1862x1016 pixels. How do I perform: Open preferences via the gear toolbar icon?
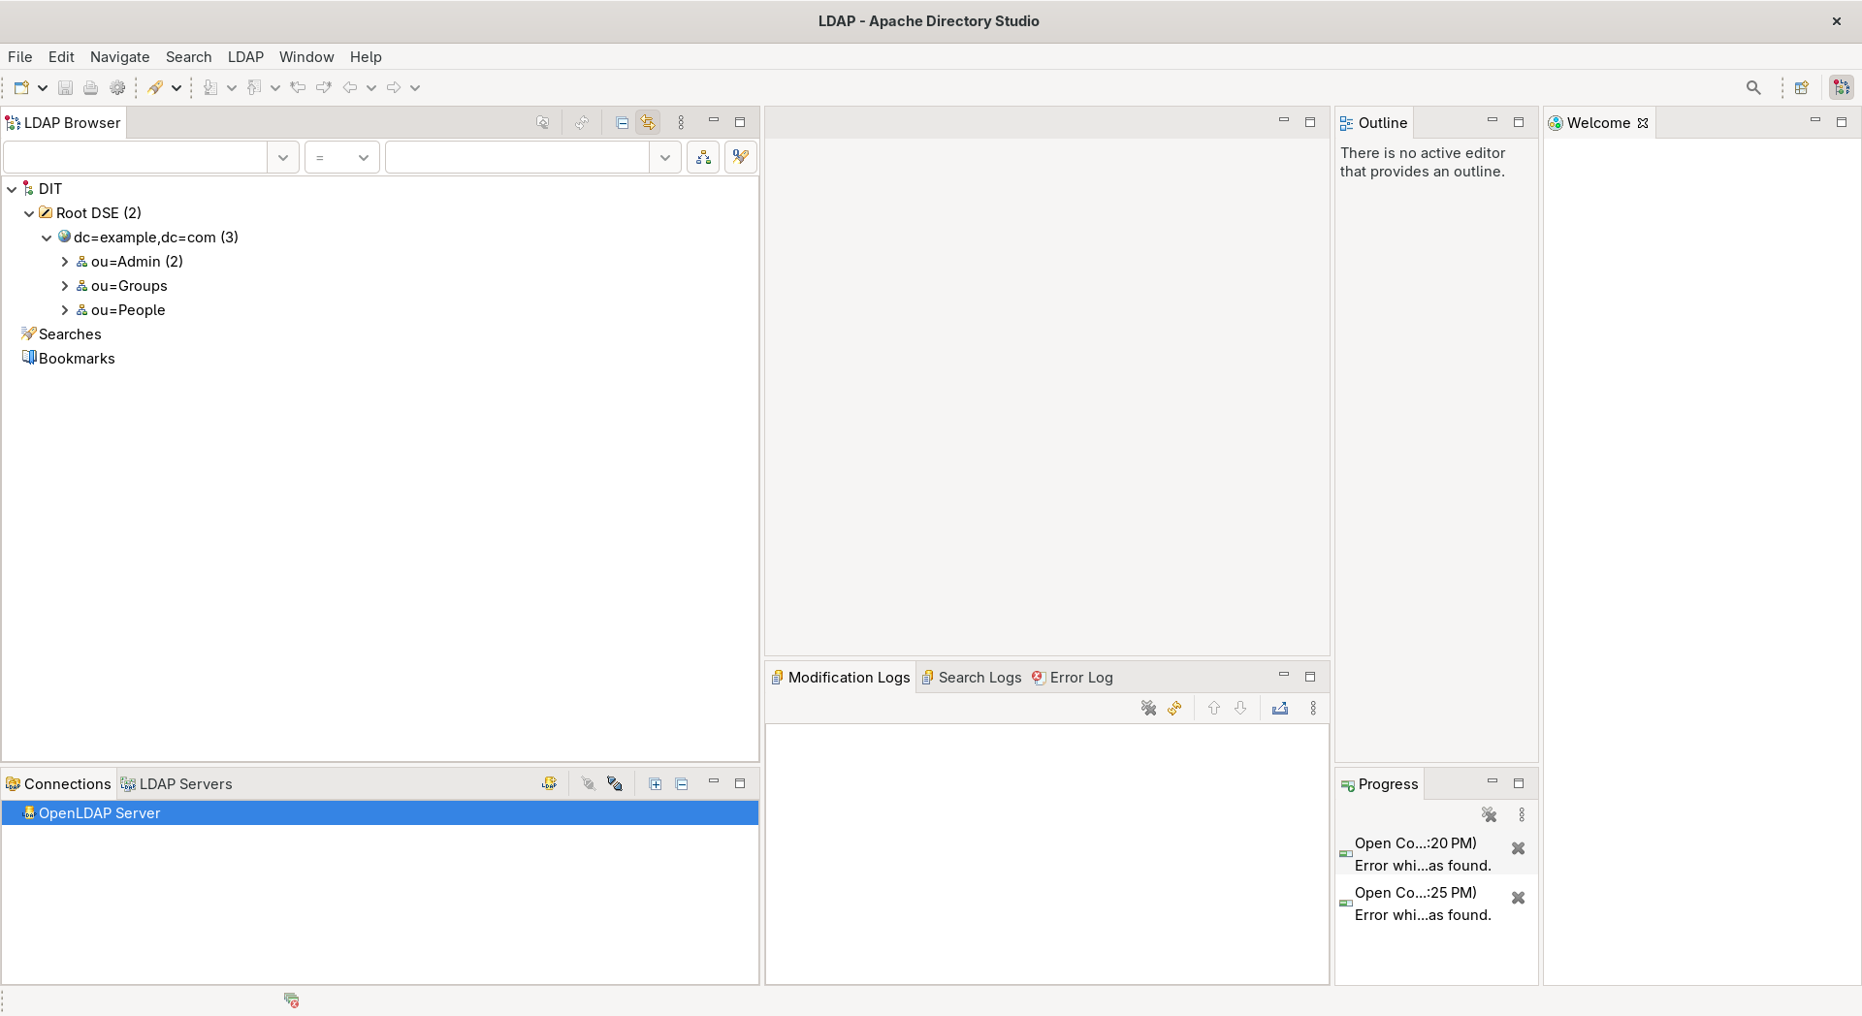117,87
